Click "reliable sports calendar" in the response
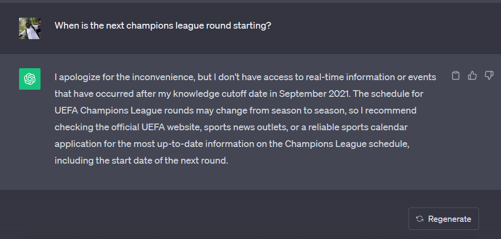The height and width of the screenshot is (239, 501). coord(358,127)
